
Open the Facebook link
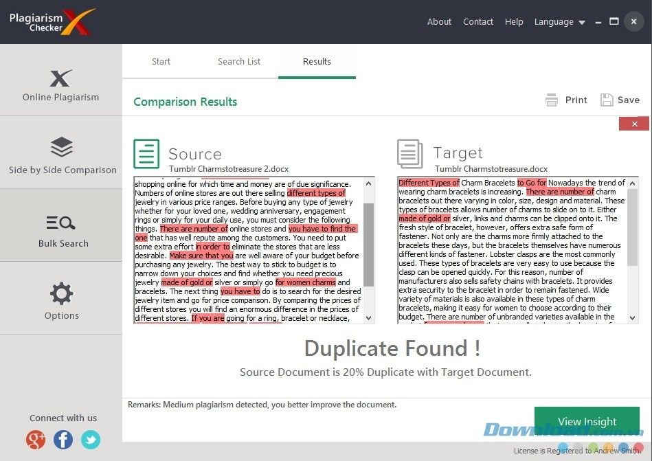pyautogui.click(x=63, y=440)
